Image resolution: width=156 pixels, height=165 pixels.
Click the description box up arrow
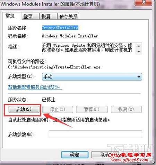tap(139, 46)
